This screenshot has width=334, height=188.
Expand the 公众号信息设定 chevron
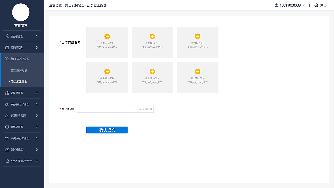[37, 161]
